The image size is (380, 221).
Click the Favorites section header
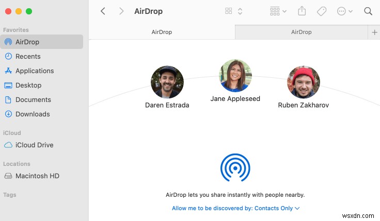pyautogui.click(x=16, y=30)
